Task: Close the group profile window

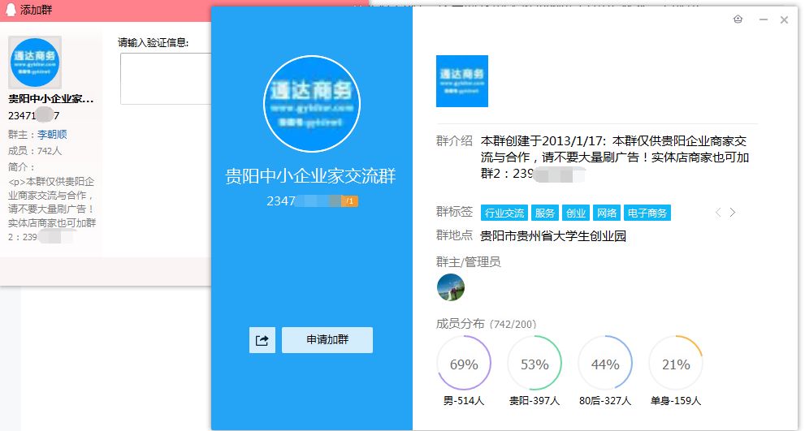Action: pos(784,20)
